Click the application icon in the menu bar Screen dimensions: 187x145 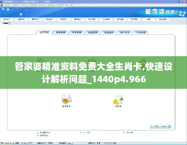tap(2, 5)
